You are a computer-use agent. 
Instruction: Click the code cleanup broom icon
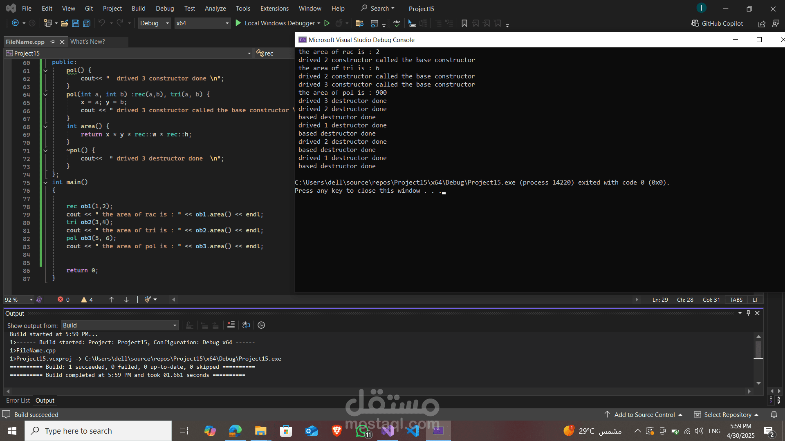coord(148,300)
